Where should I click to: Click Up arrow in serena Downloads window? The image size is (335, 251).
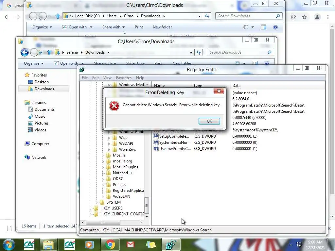(x=49, y=52)
